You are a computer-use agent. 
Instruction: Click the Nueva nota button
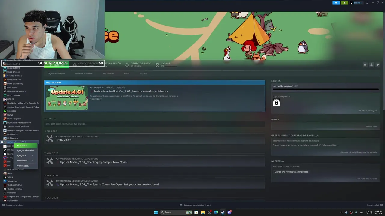click(371, 126)
